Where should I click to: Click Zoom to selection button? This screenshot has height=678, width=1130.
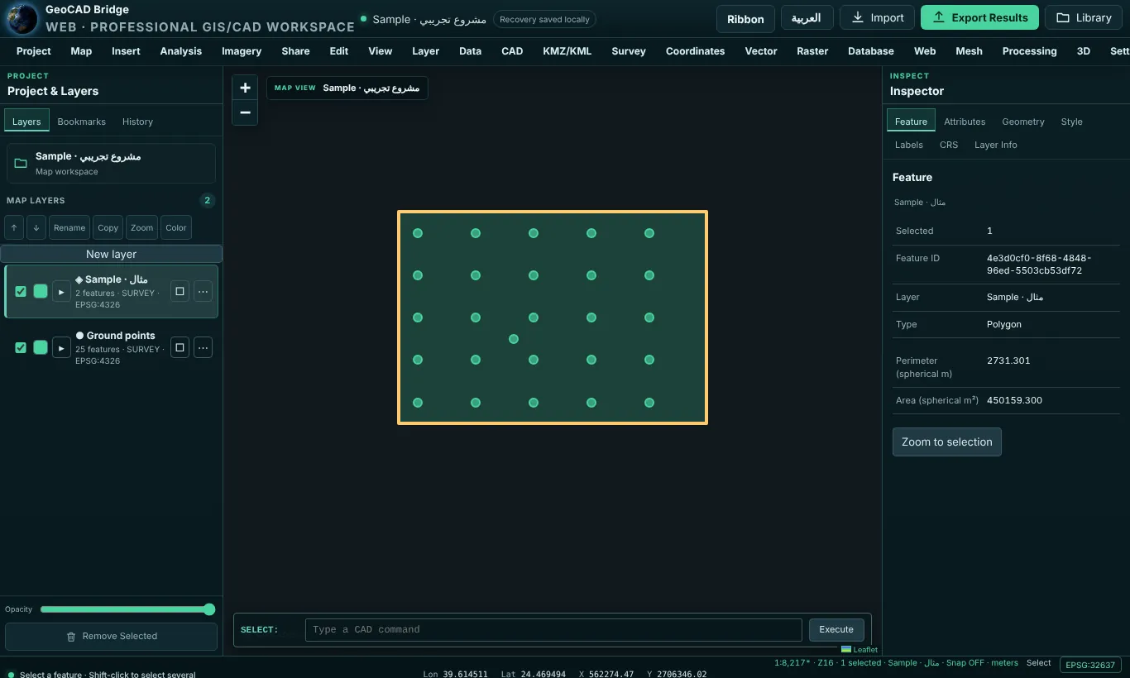947,442
